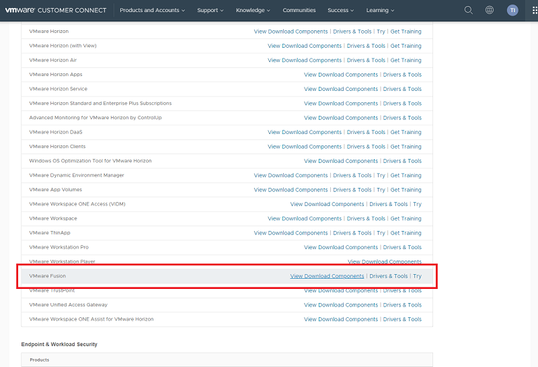View Download Components for Horizon Clients
538x367 pixels.
click(x=305, y=146)
